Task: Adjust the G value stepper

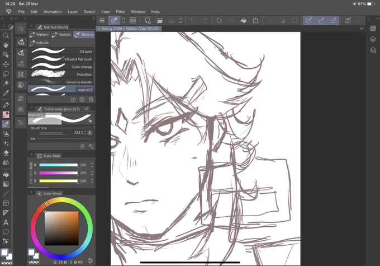Action: 92,173
